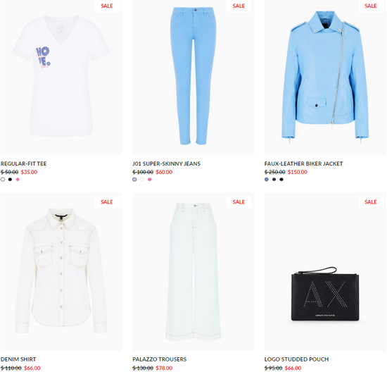Screen dimensions: 387x372
Task: Open the Regular-Fit Tee product image
Action: [61, 77]
